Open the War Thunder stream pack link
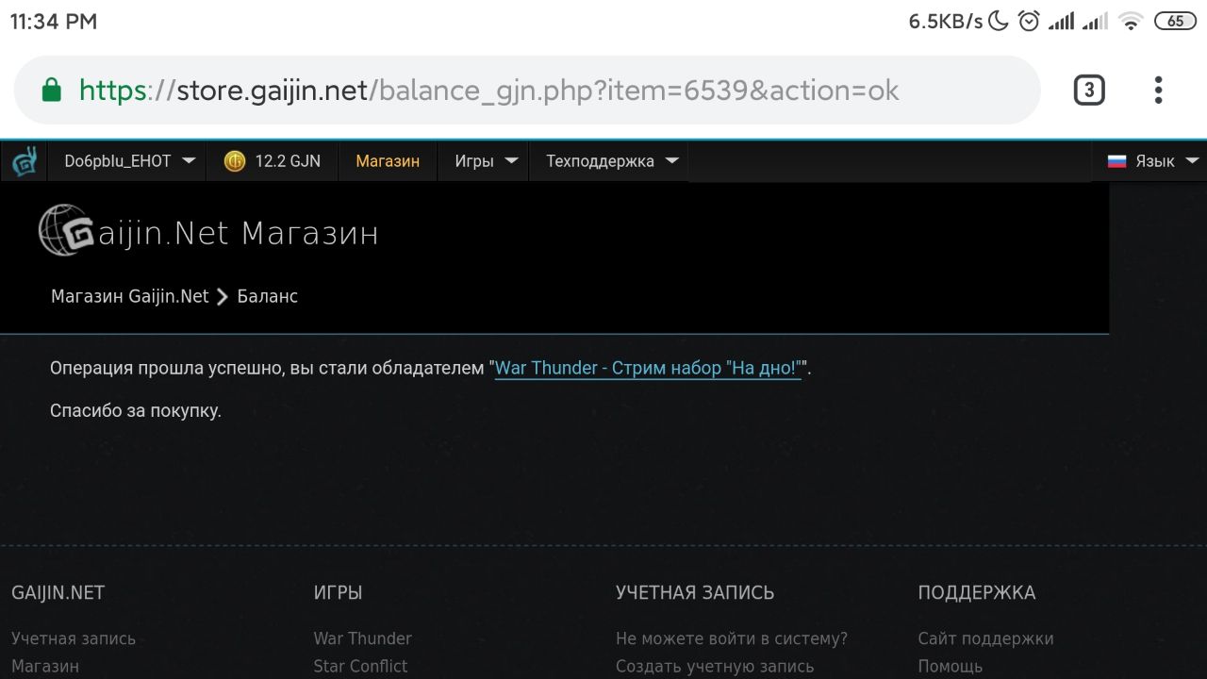1207x679 pixels. 648,368
